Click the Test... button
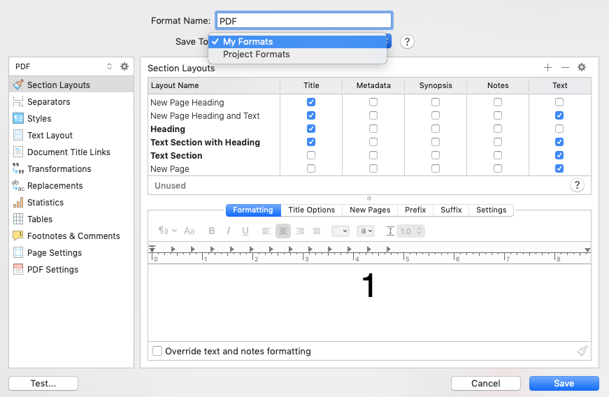This screenshot has height=397, width=609. point(43,384)
